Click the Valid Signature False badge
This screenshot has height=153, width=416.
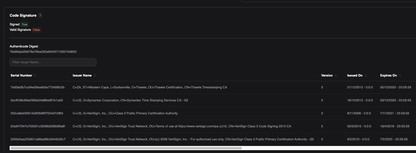tap(36, 30)
